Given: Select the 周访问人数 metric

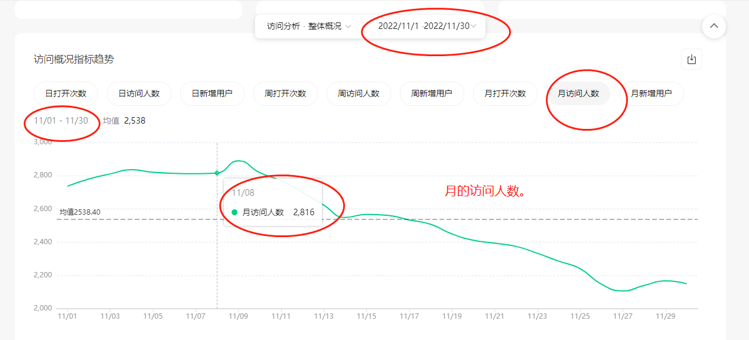Looking at the screenshot, I should pos(359,93).
